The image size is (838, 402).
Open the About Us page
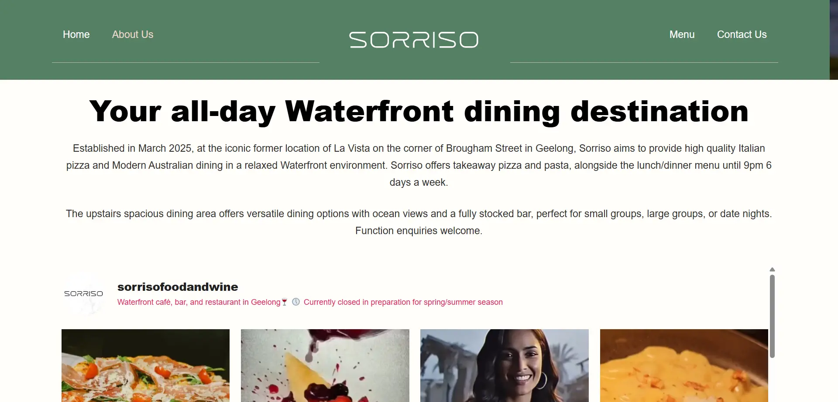coord(133,34)
